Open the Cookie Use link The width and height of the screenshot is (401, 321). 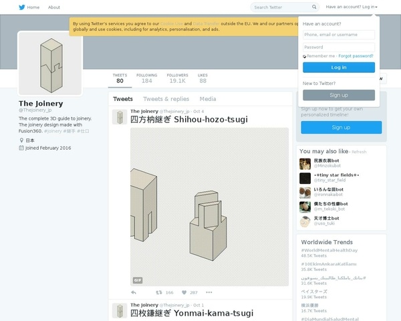pyautogui.click(x=171, y=23)
